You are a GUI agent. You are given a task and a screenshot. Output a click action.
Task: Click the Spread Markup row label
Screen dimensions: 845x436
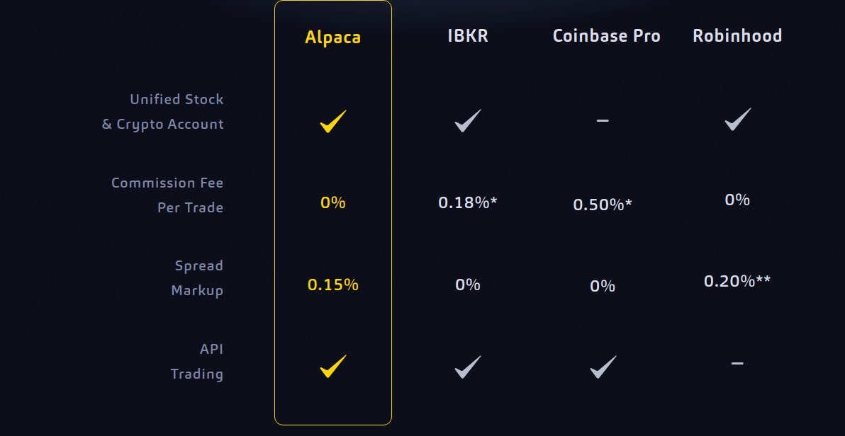pos(197,277)
